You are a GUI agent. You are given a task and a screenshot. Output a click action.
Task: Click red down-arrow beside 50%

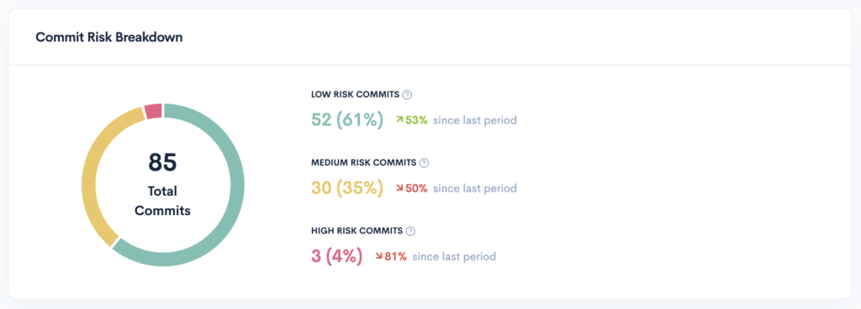click(399, 188)
